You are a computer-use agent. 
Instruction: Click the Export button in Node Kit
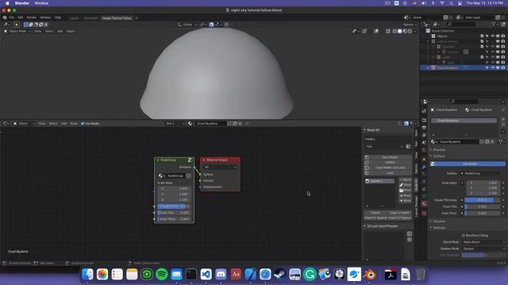[375, 213]
